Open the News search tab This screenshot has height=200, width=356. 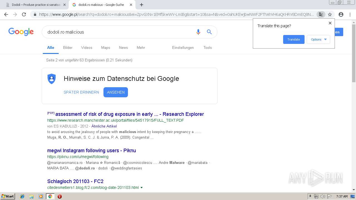pyautogui.click(x=123, y=48)
